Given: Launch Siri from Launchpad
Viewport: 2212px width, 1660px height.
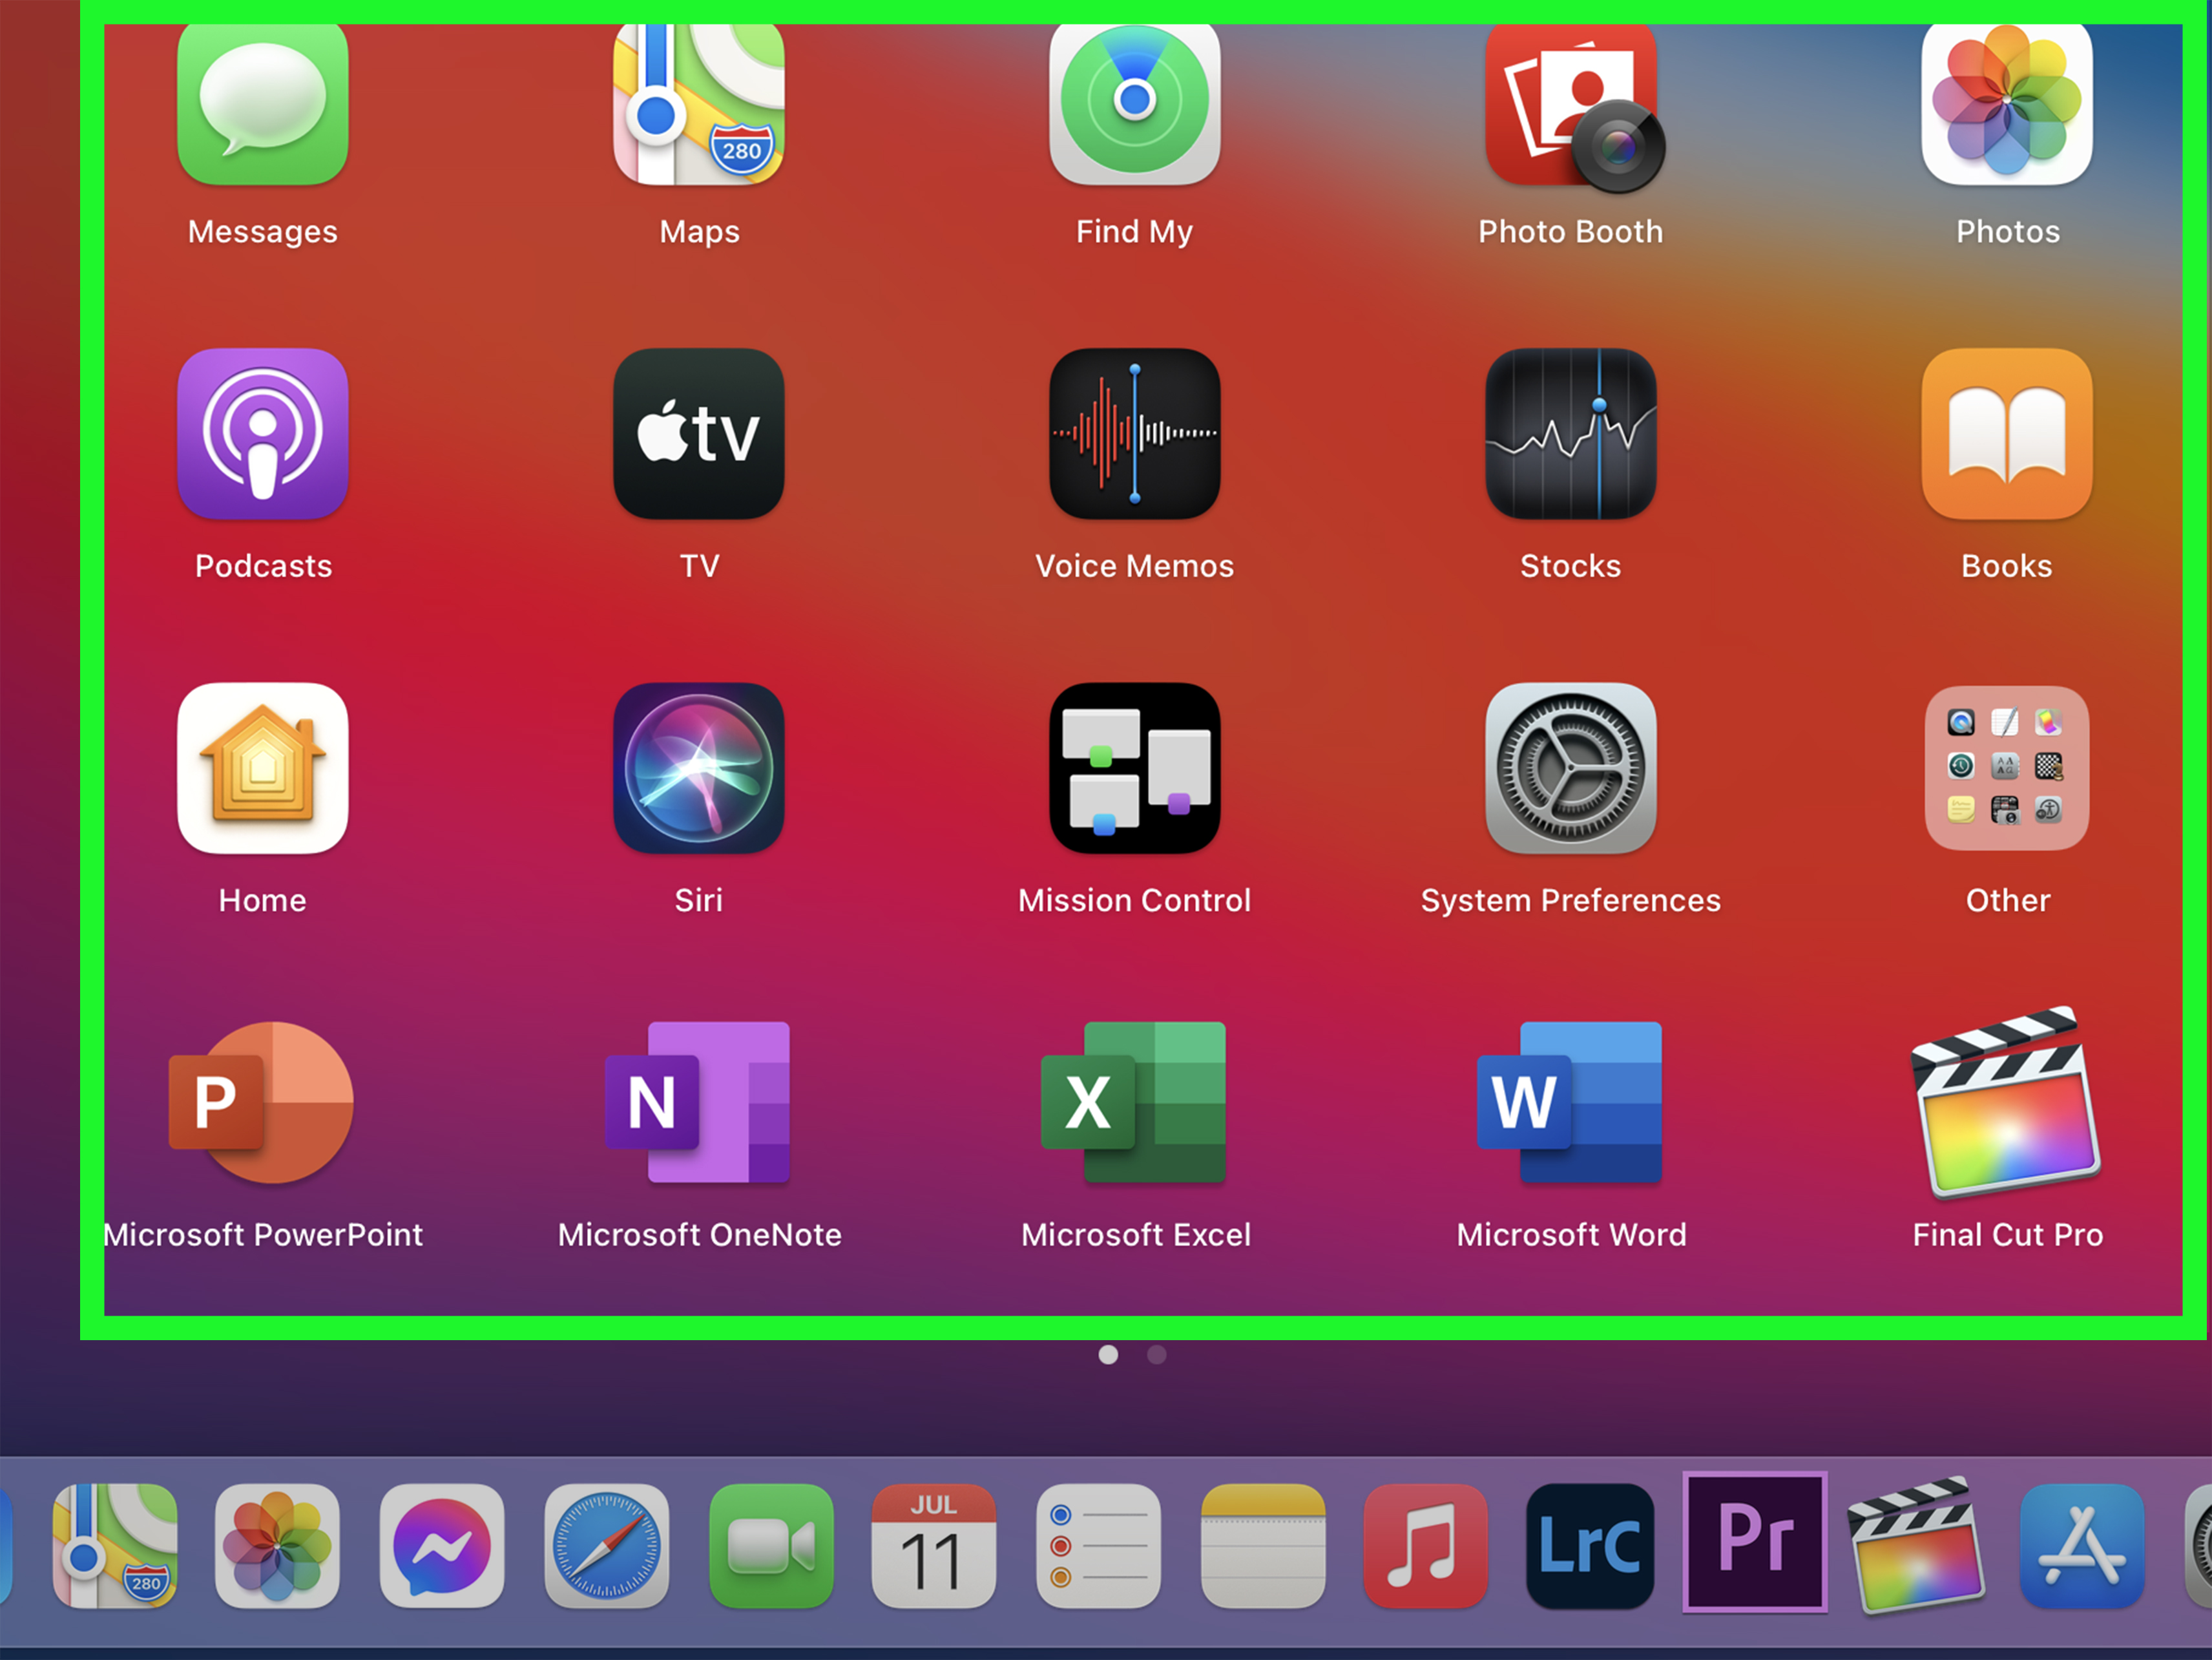Looking at the screenshot, I should [x=699, y=768].
